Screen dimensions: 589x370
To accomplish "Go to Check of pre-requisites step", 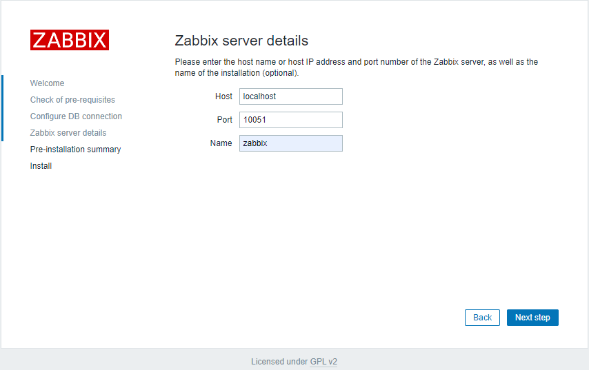I will pyautogui.click(x=72, y=100).
